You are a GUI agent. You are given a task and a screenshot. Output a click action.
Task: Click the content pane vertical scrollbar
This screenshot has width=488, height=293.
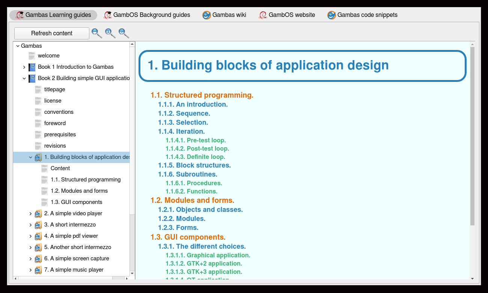click(472, 135)
